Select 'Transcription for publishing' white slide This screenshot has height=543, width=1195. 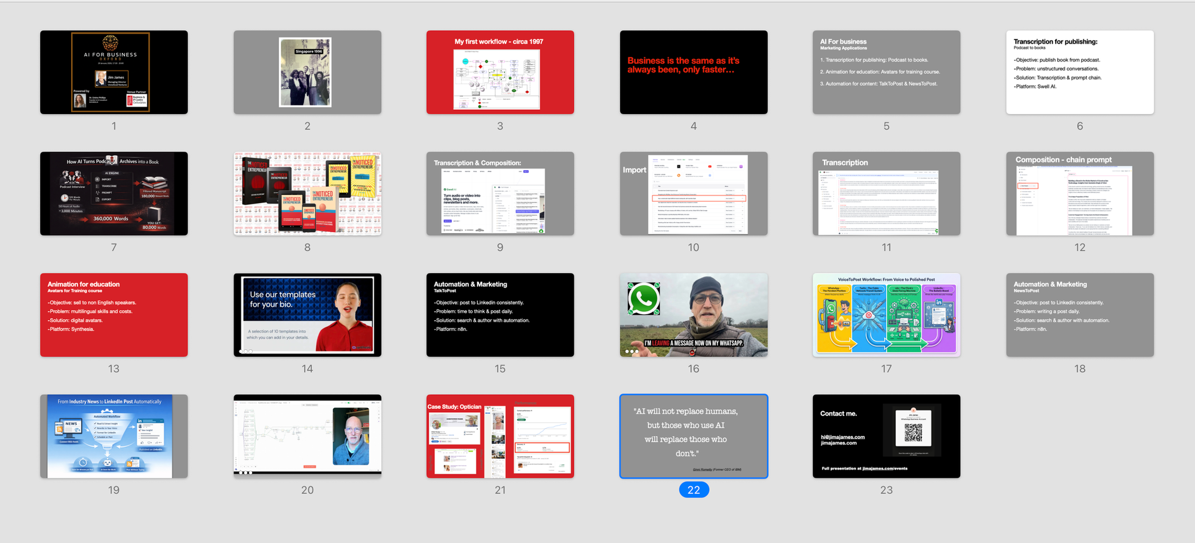(1080, 72)
